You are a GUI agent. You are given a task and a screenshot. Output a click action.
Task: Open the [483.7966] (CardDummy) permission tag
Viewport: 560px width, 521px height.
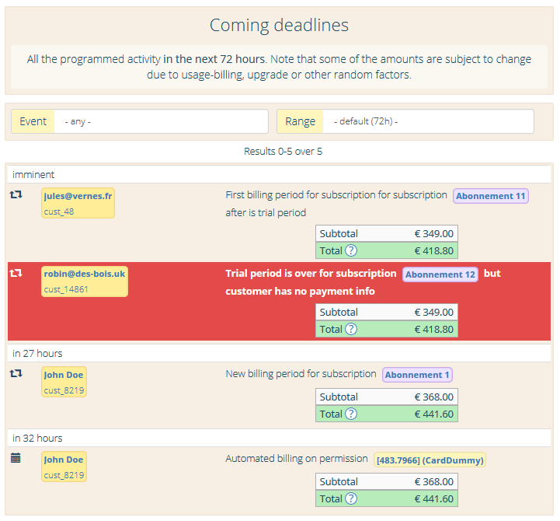(430, 460)
